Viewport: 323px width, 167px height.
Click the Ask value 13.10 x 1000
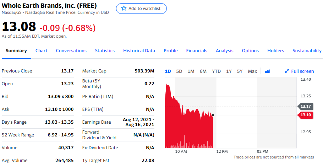(x=59, y=109)
